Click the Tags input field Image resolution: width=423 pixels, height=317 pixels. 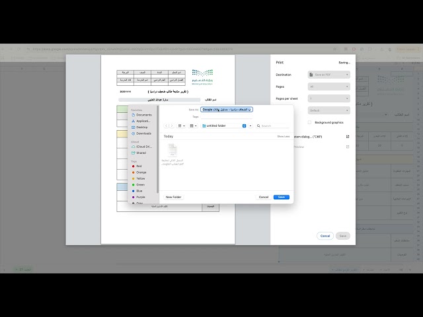pyautogui.click(x=226, y=117)
